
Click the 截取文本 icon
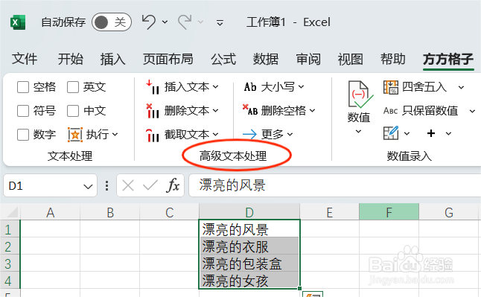pyautogui.click(x=153, y=135)
